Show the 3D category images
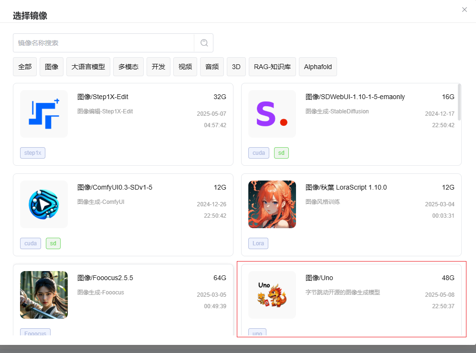Viewport: 476px width, 353px height. pyautogui.click(x=236, y=67)
